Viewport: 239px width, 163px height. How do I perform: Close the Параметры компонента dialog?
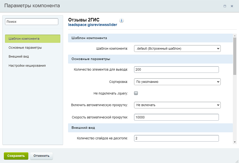232,6
